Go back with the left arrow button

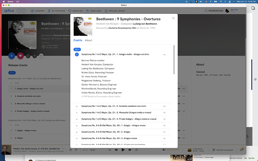pos(19,11)
